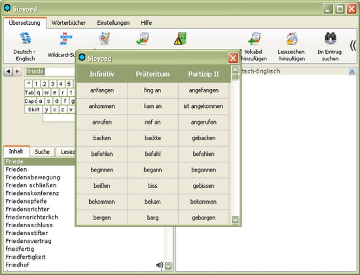Screen dimensions: 360x275
Task: Click the 5 key on virtual keyboard
Action: [x=69, y=84]
